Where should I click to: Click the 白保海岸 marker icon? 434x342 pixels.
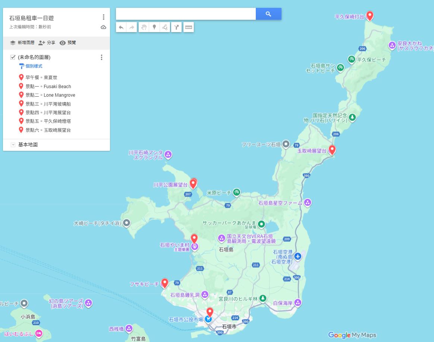(298, 302)
